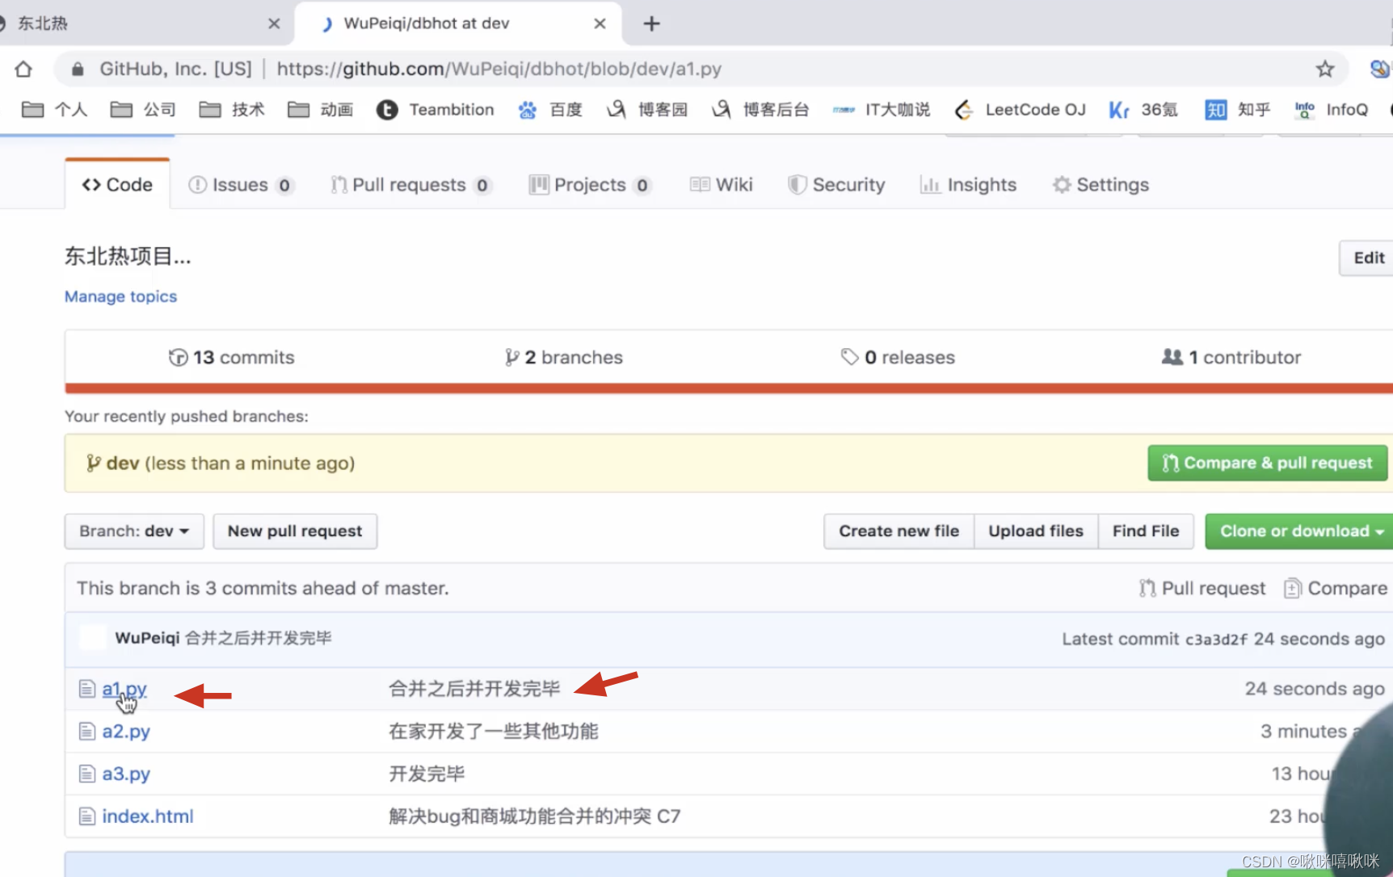
Task: Open the IT大咖说 bookmark
Action: pyautogui.click(x=882, y=110)
